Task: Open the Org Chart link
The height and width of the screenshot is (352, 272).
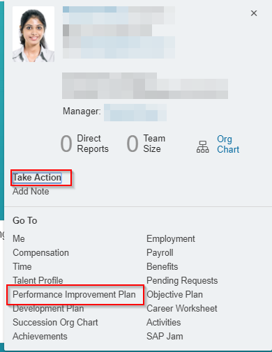Action: tap(228, 144)
